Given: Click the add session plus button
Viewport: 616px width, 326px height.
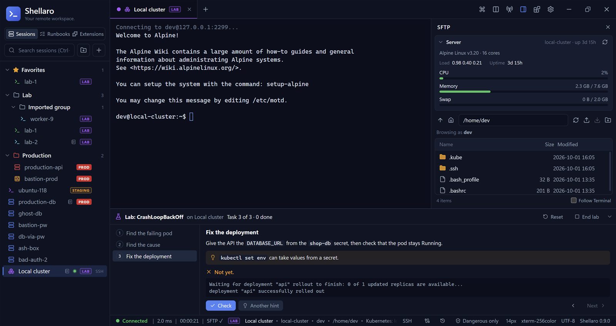Looking at the screenshot, I should (99, 50).
